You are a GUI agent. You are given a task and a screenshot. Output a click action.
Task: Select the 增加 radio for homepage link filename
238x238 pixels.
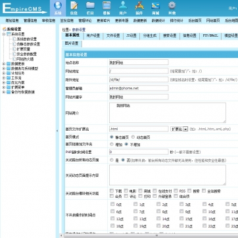click(112, 145)
